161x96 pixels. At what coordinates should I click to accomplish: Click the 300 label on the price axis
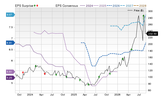click(x=150, y=11)
